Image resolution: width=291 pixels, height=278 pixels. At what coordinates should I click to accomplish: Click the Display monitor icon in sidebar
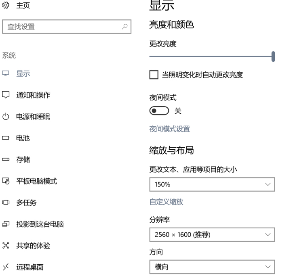(x=6, y=74)
